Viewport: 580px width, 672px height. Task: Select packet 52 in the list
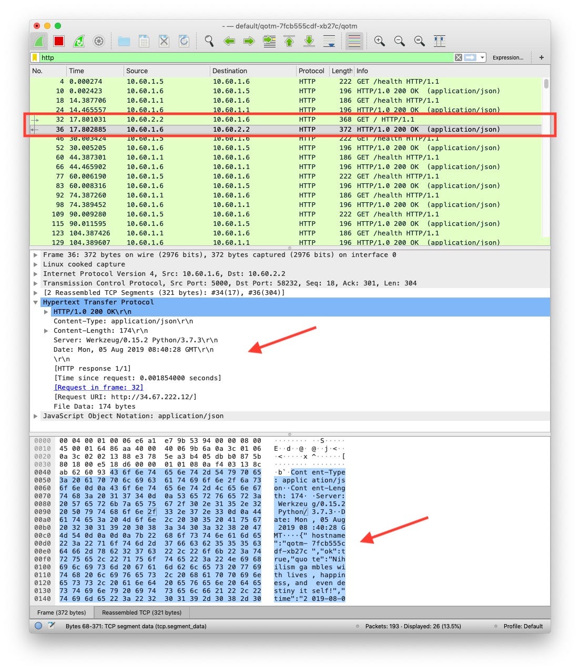(286, 148)
